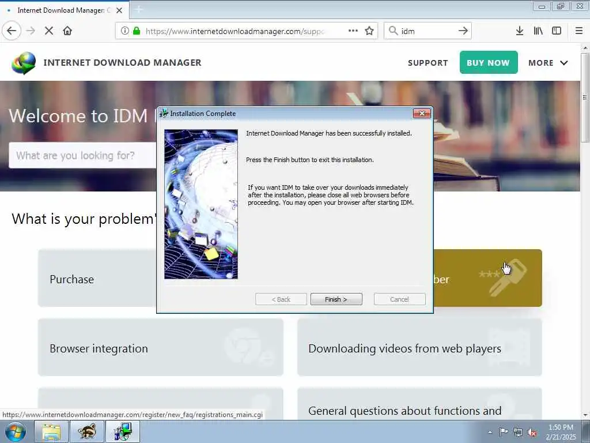Close the Internet Download Manager tab
The width and height of the screenshot is (590, 443).
(119, 10)
